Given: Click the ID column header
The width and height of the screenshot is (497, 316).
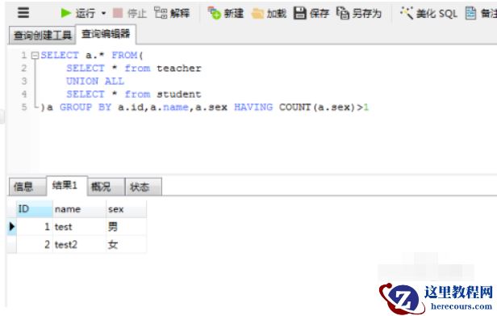Looking at the screenshot, I should click(x=35, y=209).
